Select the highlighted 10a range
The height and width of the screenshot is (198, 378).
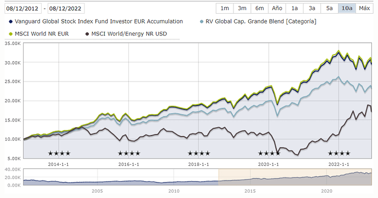(347, 8)
